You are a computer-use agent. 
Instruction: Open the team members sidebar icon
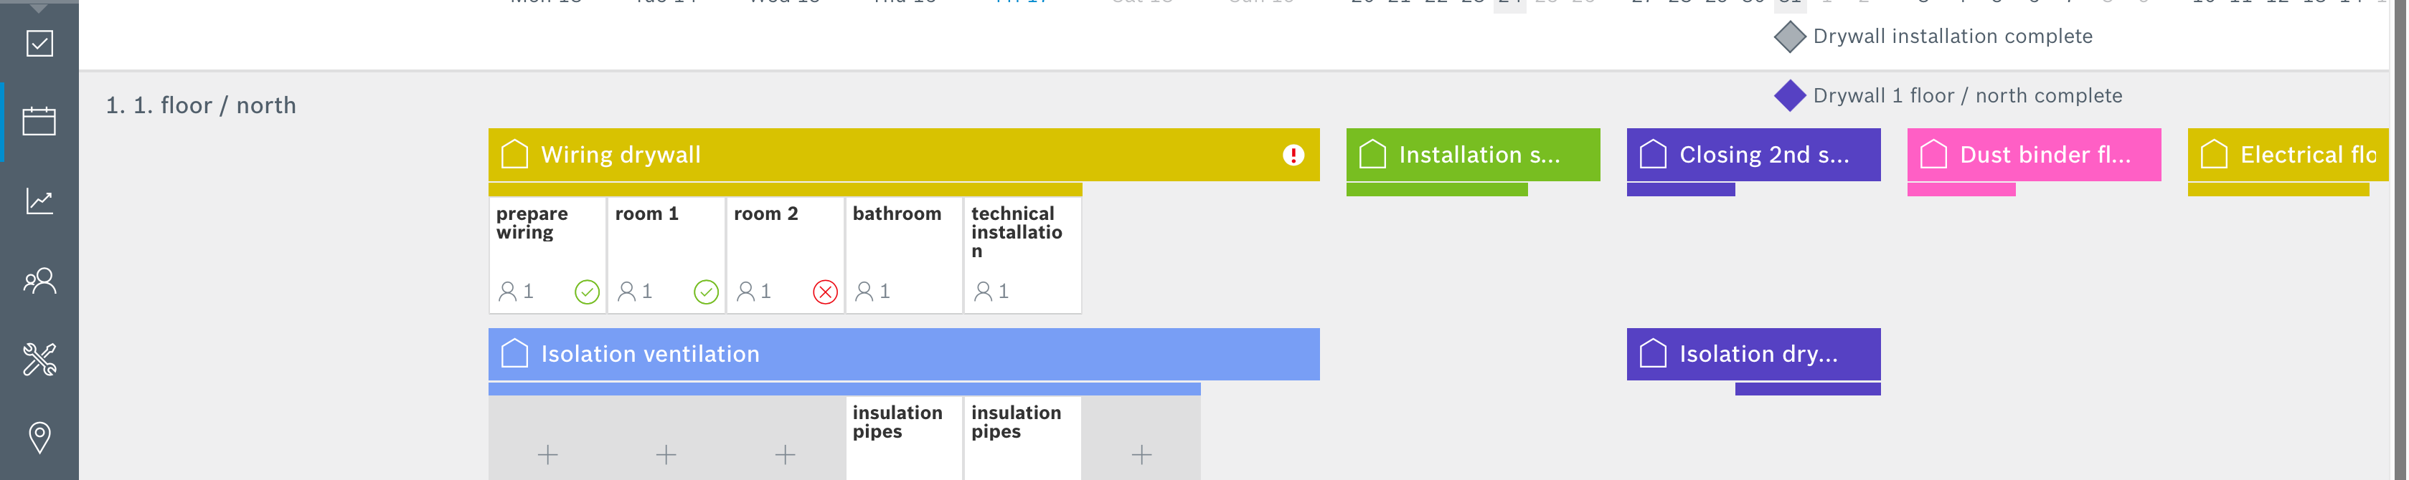click(x=39, y=280)
